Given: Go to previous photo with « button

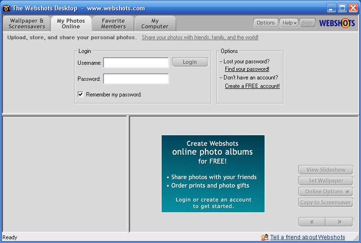Looking at the screenshot, I should tap(312, 222).
